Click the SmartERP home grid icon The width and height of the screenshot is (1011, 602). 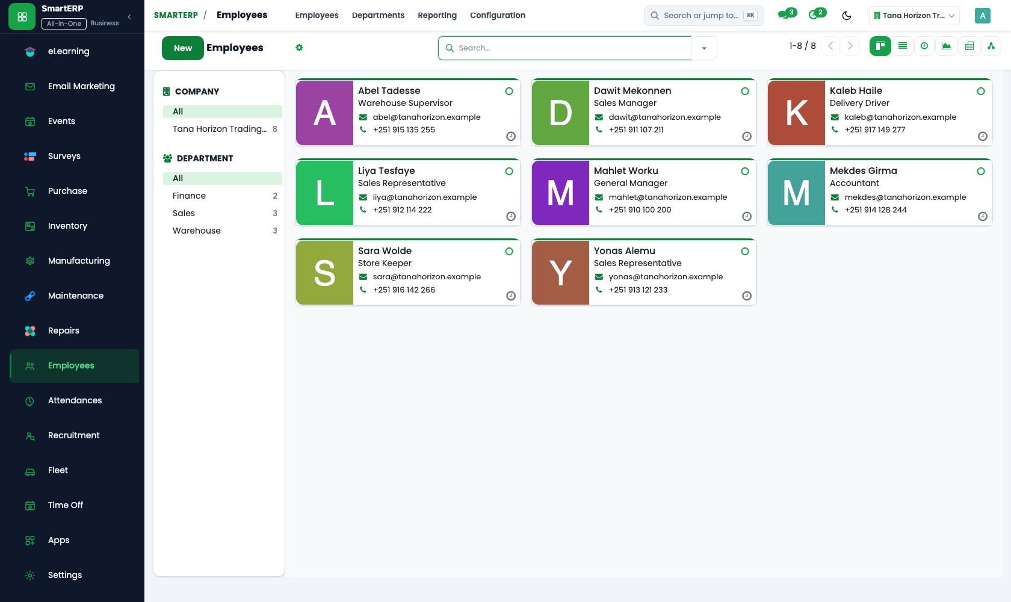[22, 17]
